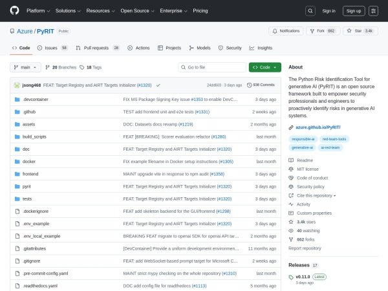Expand the Platform menu
Screen dimensions: 388x291
click(38, 11)
